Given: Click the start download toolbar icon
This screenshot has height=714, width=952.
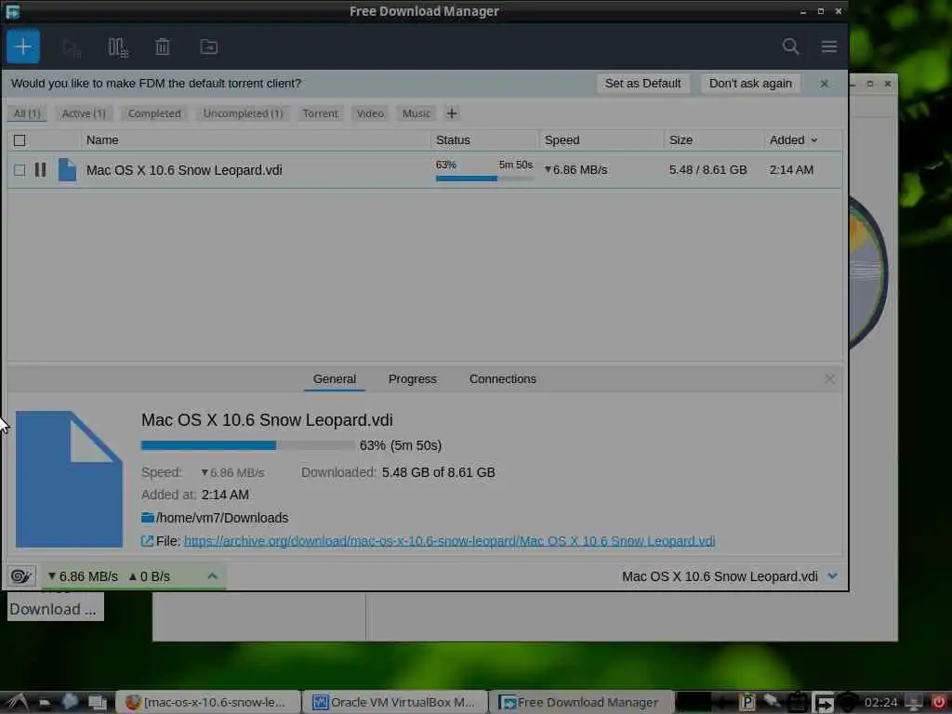Looking at the screenshot, I should 72,47.
